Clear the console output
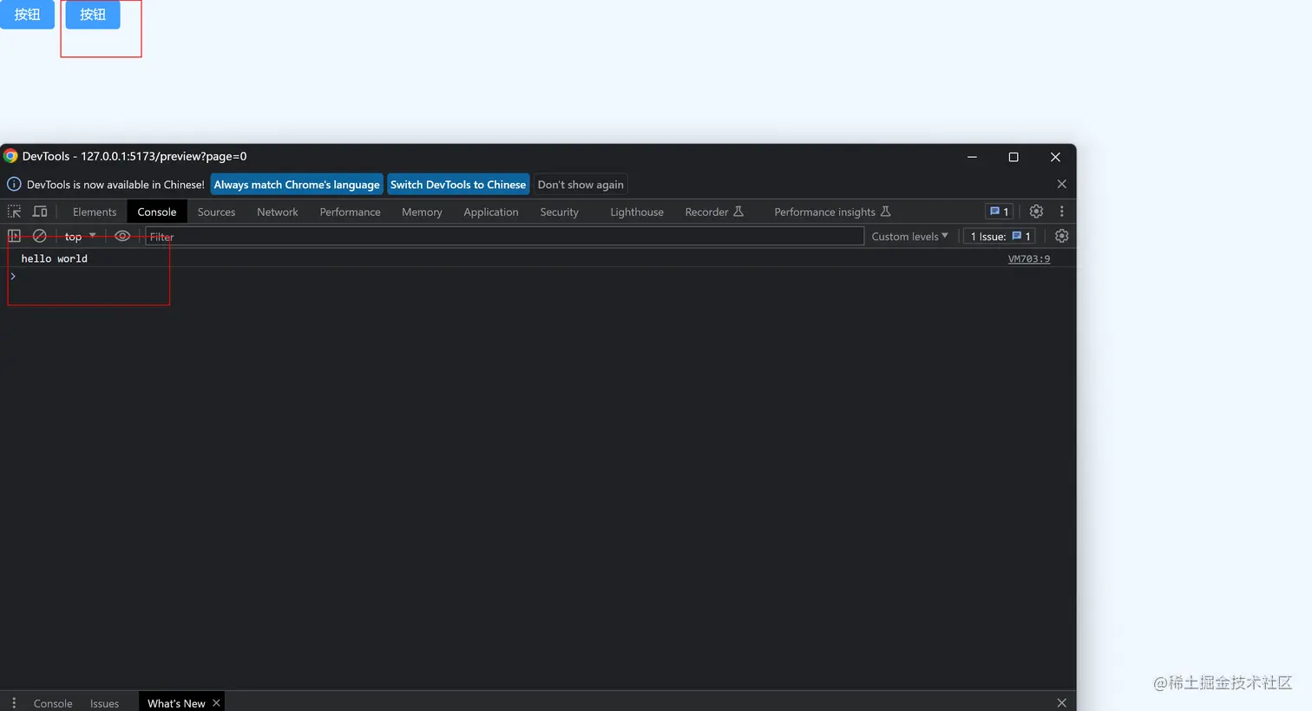 click(40, 236)
